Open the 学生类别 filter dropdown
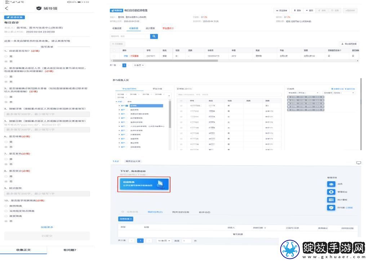Viewport: 369px width, 261px height. [x=303, y=93]
